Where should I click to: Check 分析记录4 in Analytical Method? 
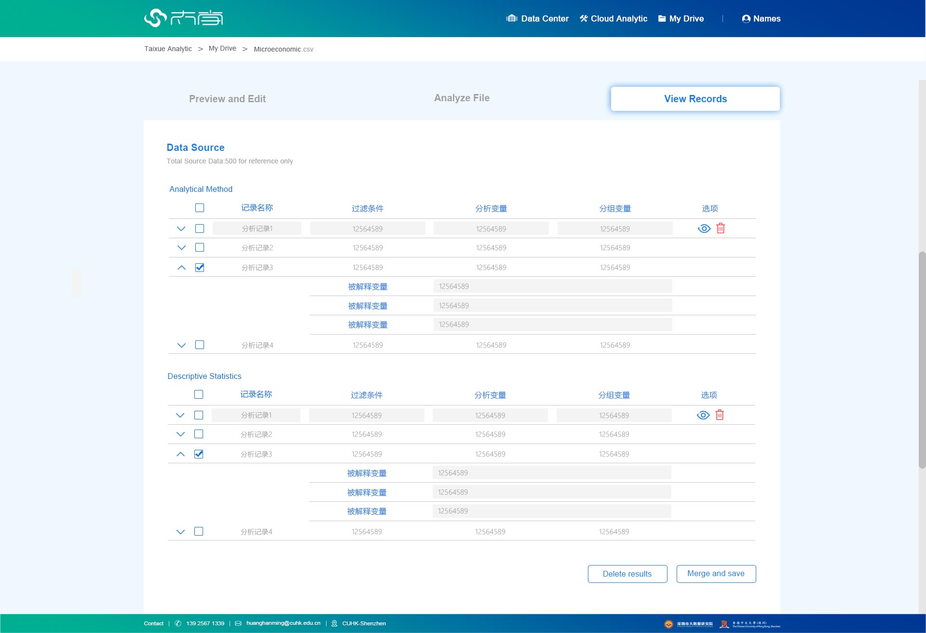point(200,345)
